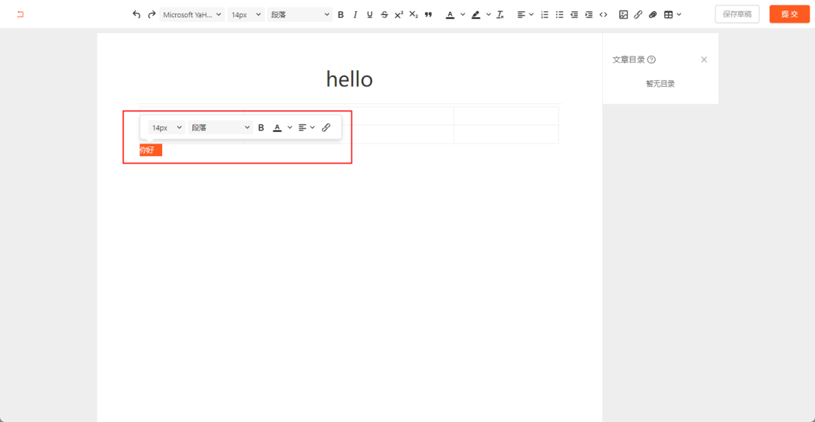
Task: Toggle strikethrough formatting
Action: pyautogui.click(x=384, y=14)
